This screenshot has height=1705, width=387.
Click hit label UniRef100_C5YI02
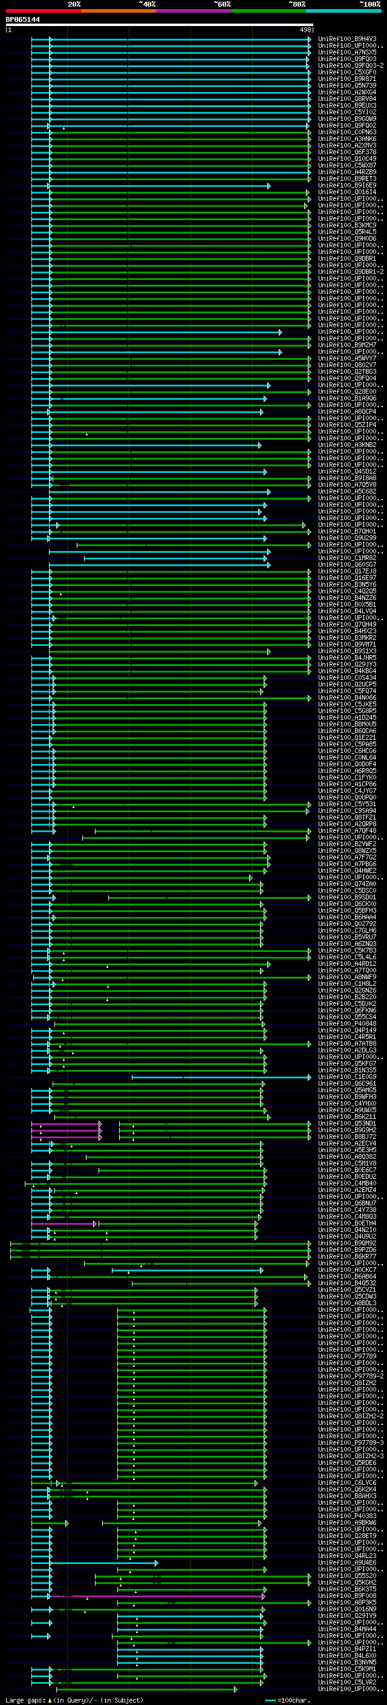click(347, 112)
